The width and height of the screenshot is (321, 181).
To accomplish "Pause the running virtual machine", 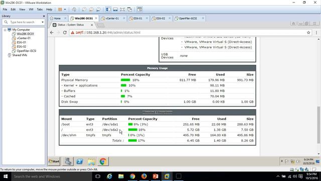I will point(60,10).
